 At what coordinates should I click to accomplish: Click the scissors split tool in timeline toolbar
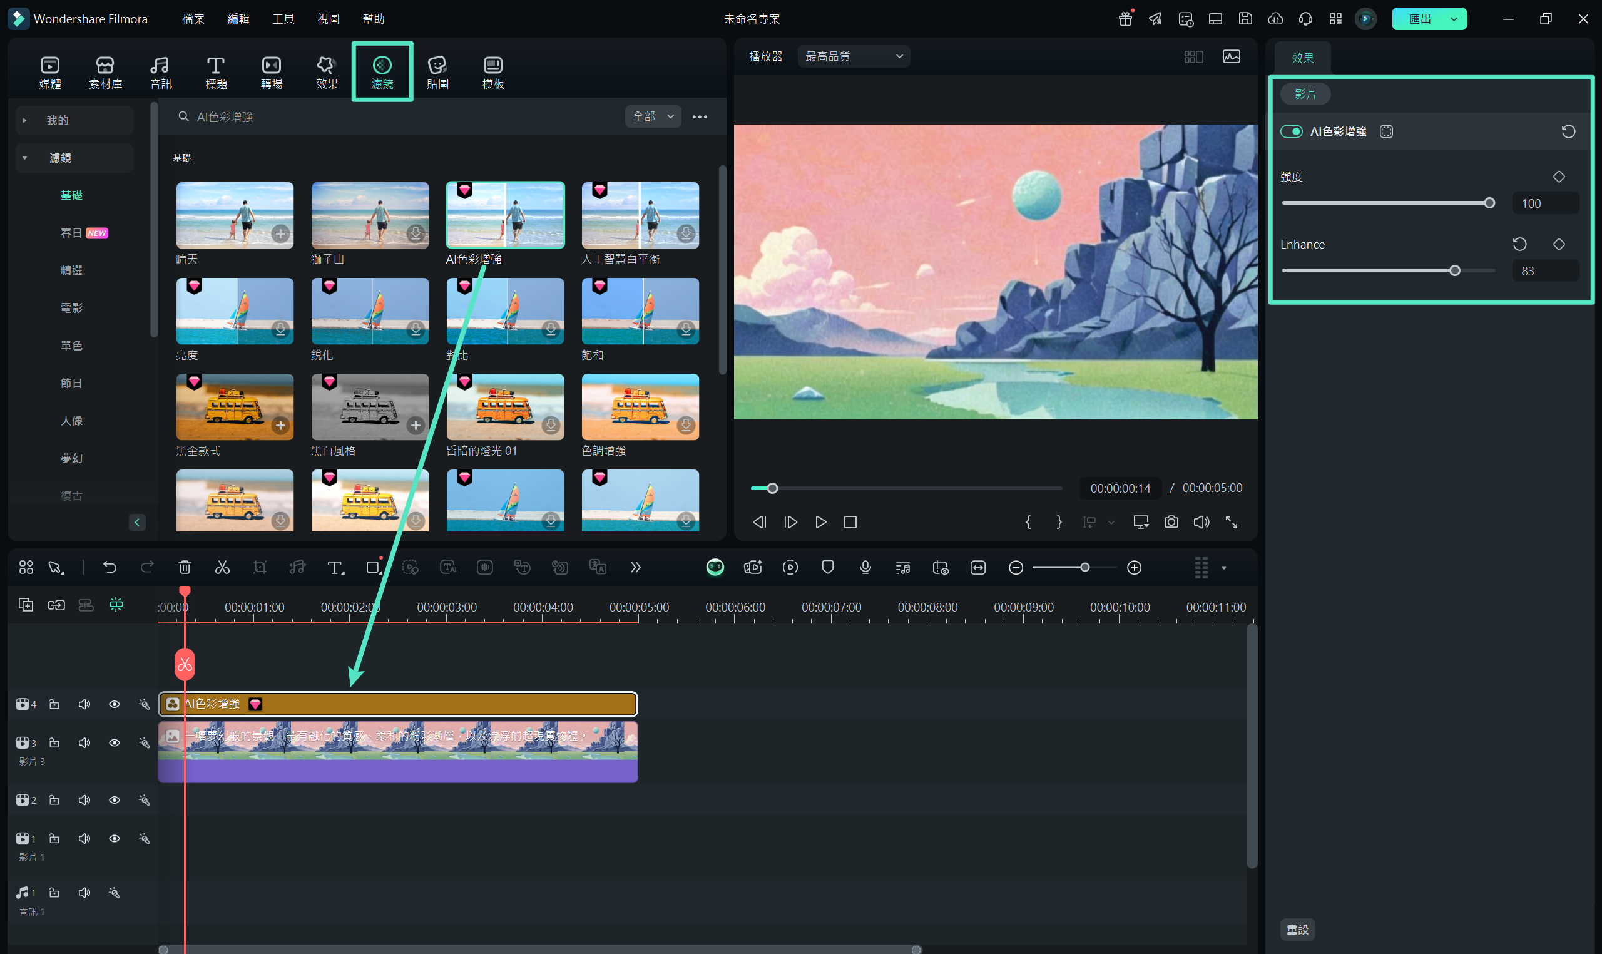click(222, 567)
